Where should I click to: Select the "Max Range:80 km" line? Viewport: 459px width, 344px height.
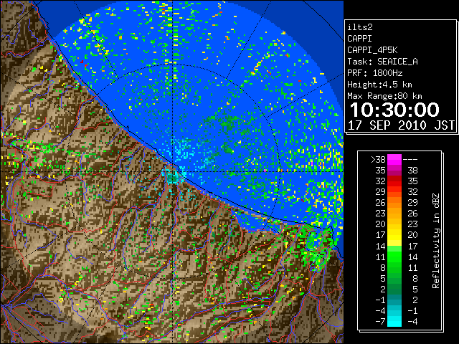[384, 96]
